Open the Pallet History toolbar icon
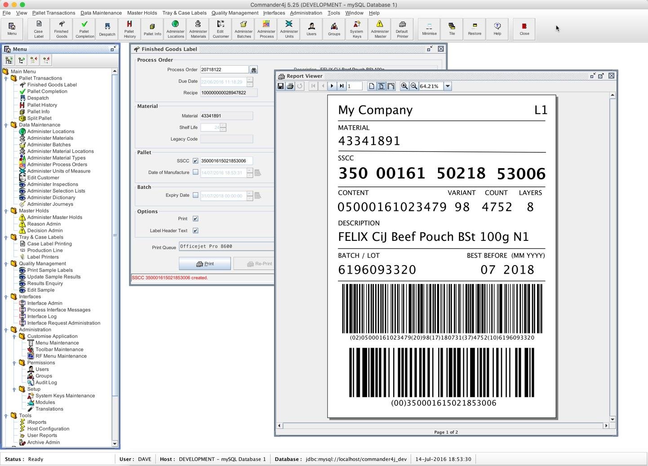Image resolution: width=648 pixels, height=466 pixels. tap(129, 29)
